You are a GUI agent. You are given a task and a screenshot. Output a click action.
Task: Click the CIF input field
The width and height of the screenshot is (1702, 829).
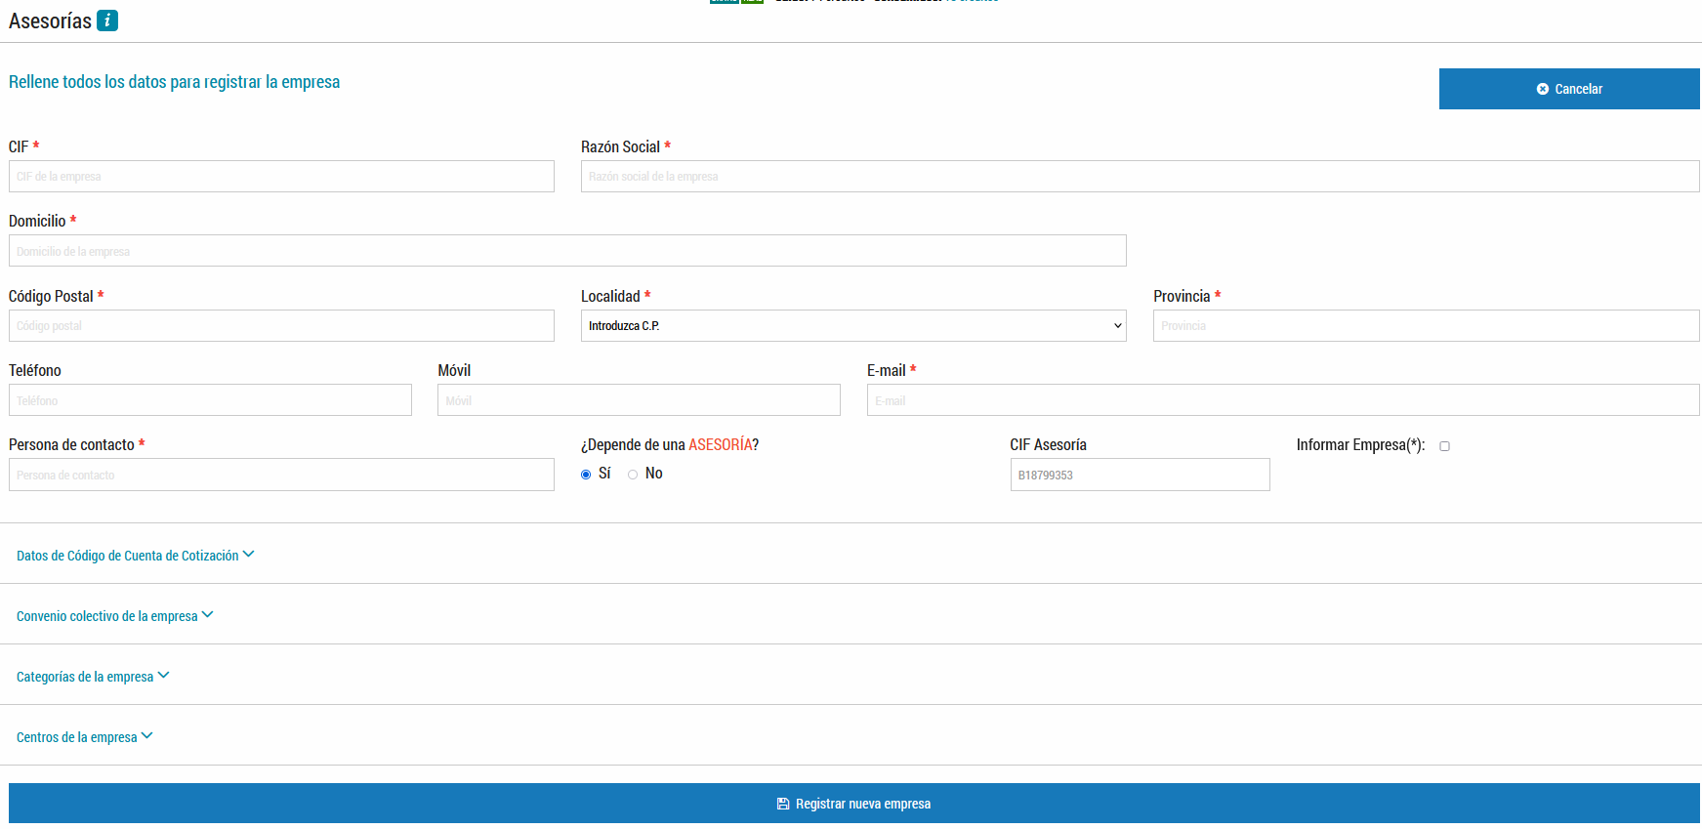281,177
